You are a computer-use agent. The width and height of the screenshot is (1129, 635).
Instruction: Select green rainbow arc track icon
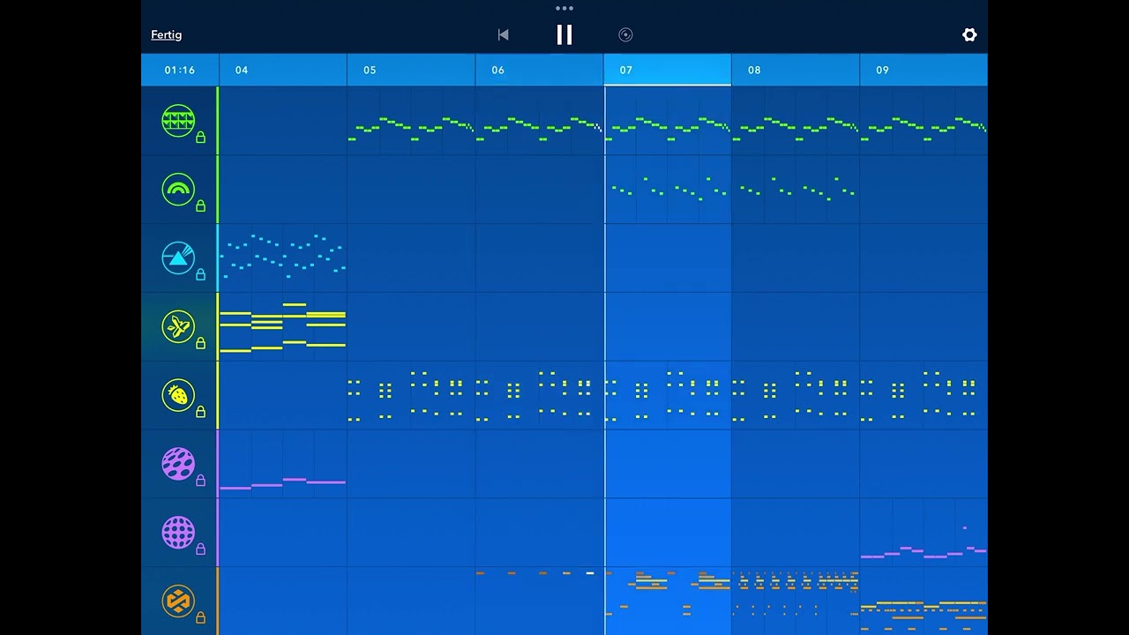(178, 190)
